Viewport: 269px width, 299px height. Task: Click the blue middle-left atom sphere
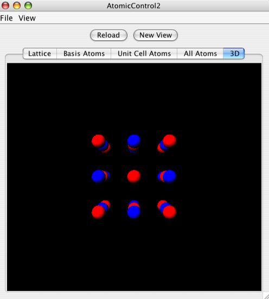[x=98, y=176]
